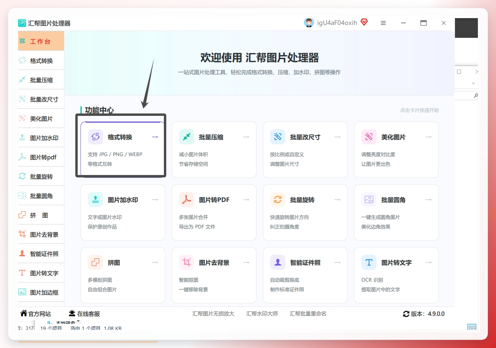
Task: Select 批量压缩 in the left sidebar
Action: 41,80
